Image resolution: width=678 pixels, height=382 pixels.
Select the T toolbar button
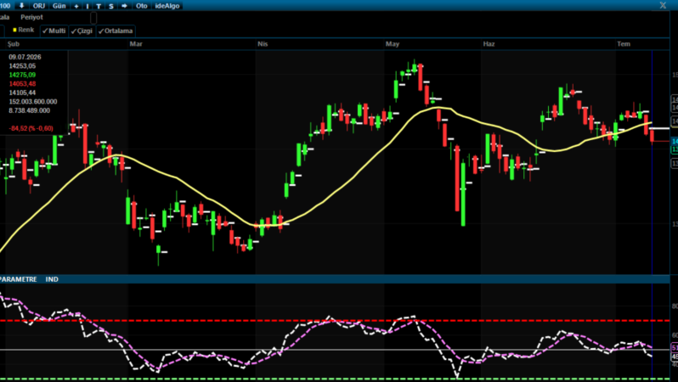pyautogui.click(x=99, y=6)
